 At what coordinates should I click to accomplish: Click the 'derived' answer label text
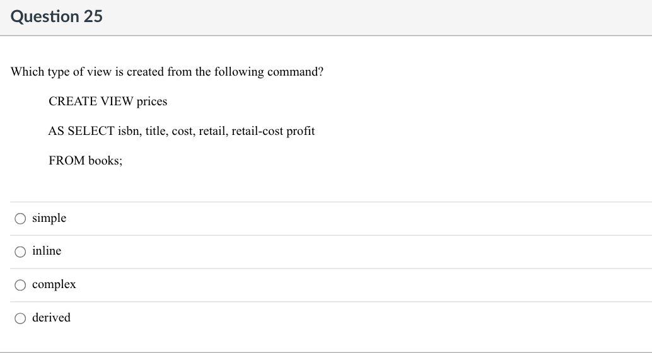[51, 318]
